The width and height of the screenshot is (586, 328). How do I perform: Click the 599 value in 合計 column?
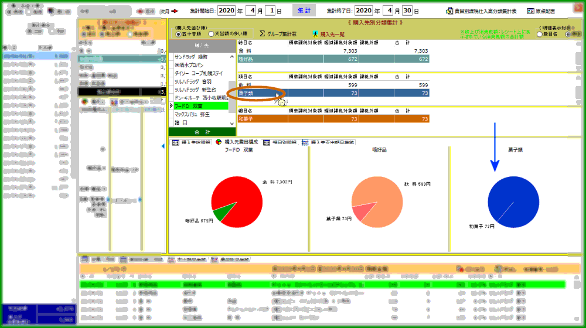[x=424, y=85]
